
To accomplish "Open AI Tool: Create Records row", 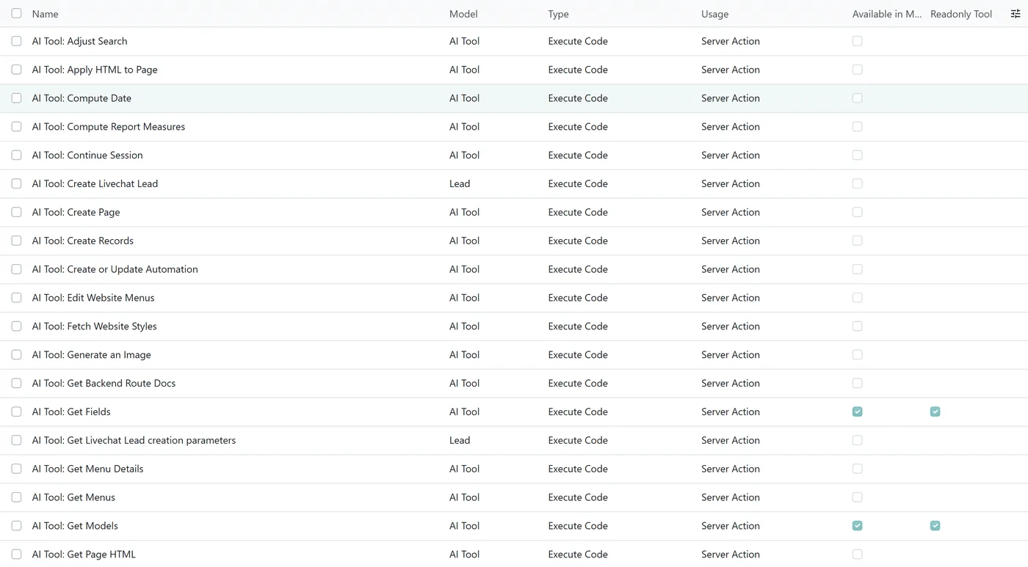I will pyautogui.click(x=83, y=241).
